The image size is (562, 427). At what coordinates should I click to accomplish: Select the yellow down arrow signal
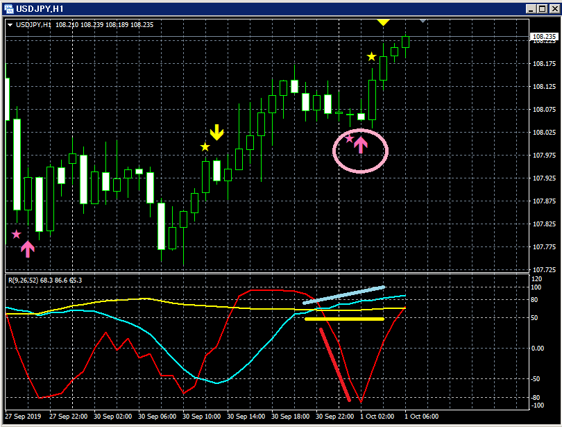tap(217, 133)
